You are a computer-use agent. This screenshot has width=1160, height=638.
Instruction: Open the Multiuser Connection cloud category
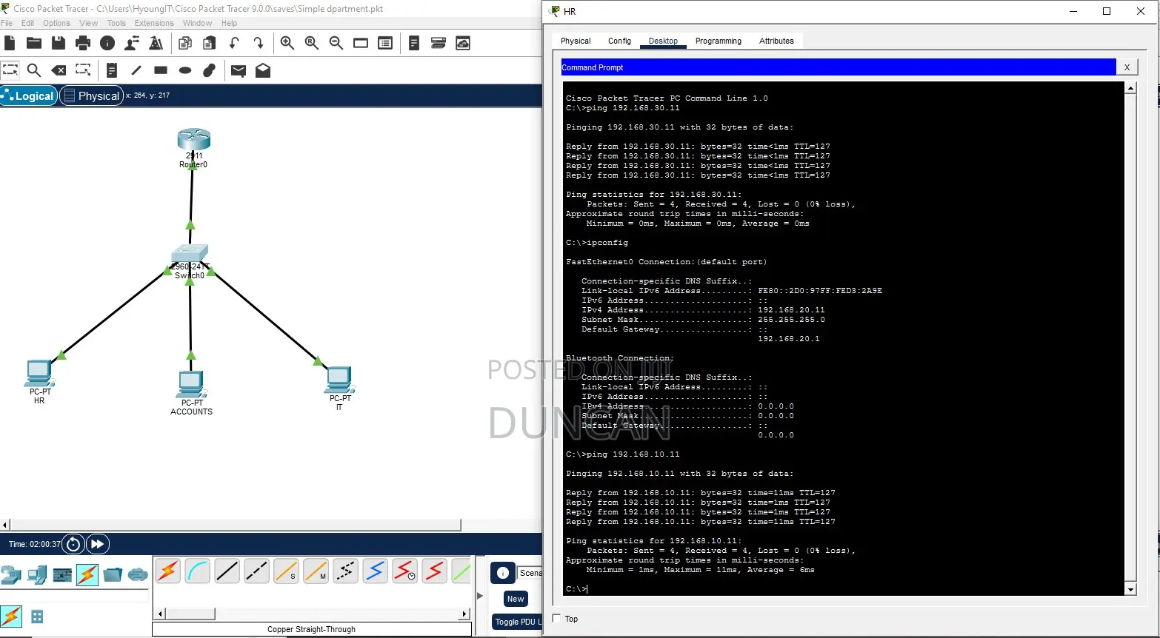(138, 574)
